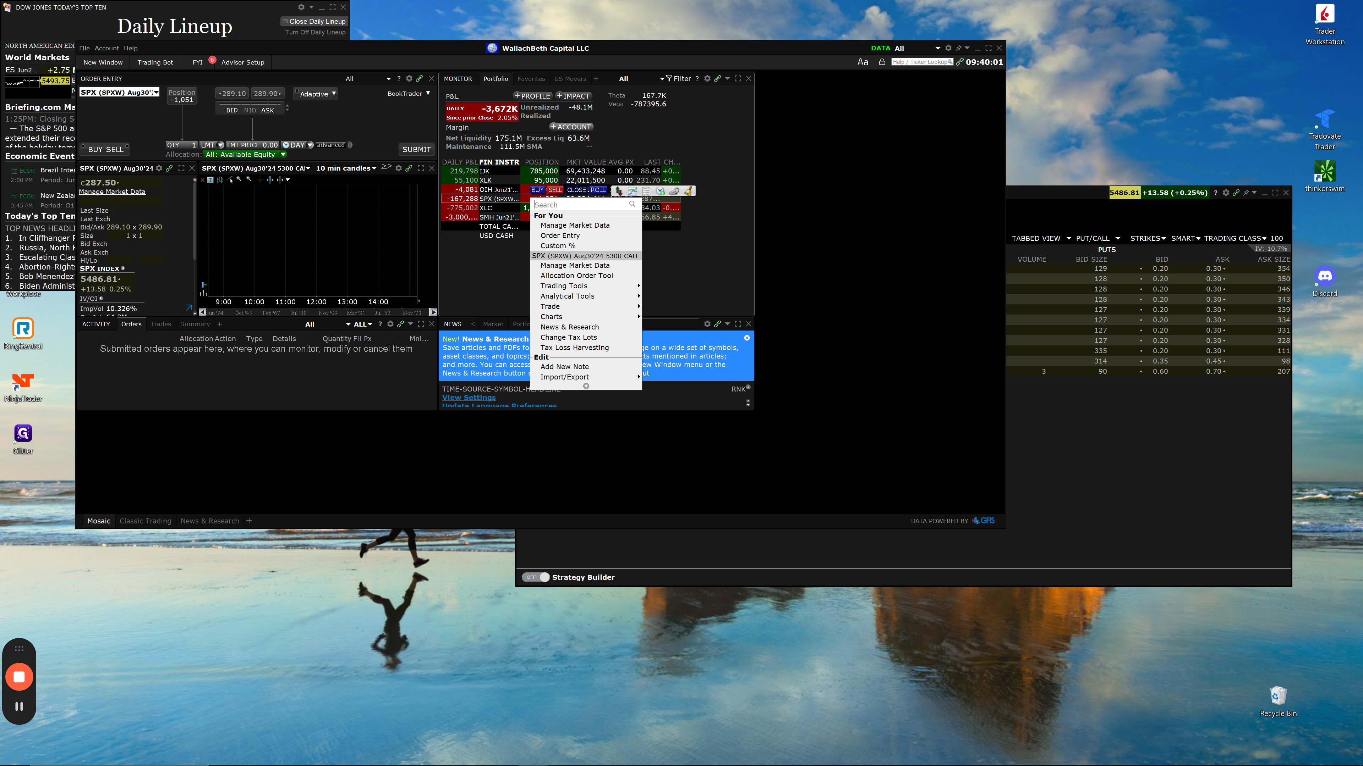Viewport: 1363px width, 766px height.
Task: Click Order Entry panel link chain icon
Action: point(420,78)
